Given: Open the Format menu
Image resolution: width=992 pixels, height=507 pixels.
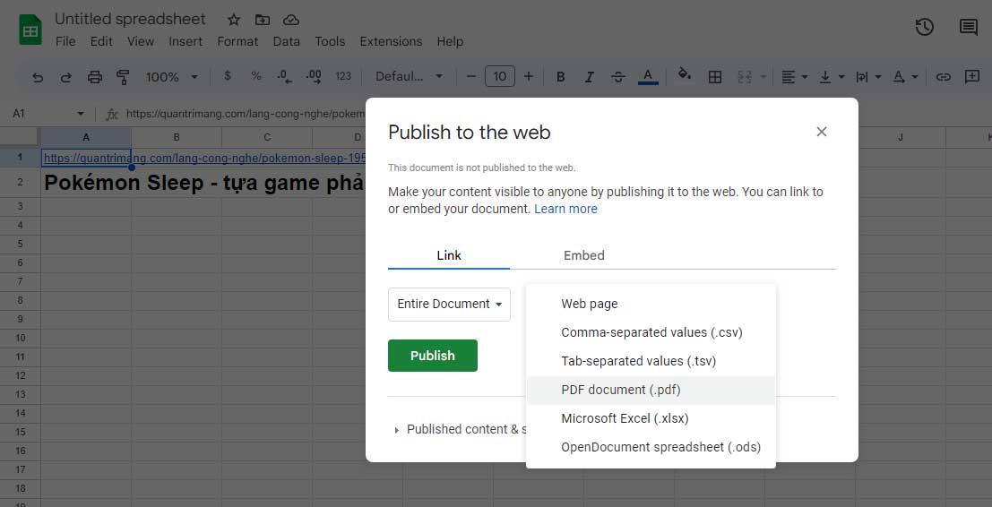Looking at the screenshot, I should pyautogui.click(x=237, y=42).
